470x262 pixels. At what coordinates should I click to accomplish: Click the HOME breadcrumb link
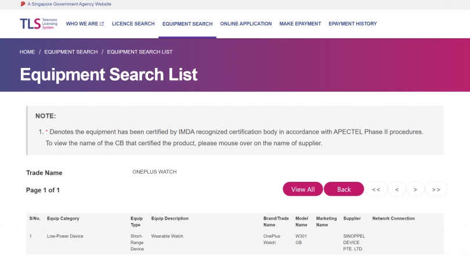click(27, 52)
